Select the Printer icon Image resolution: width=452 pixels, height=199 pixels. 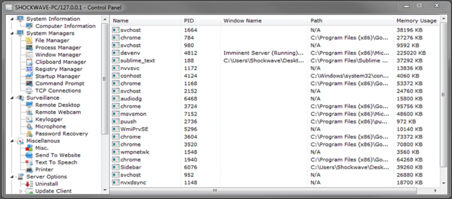click(x=29, y=169)
